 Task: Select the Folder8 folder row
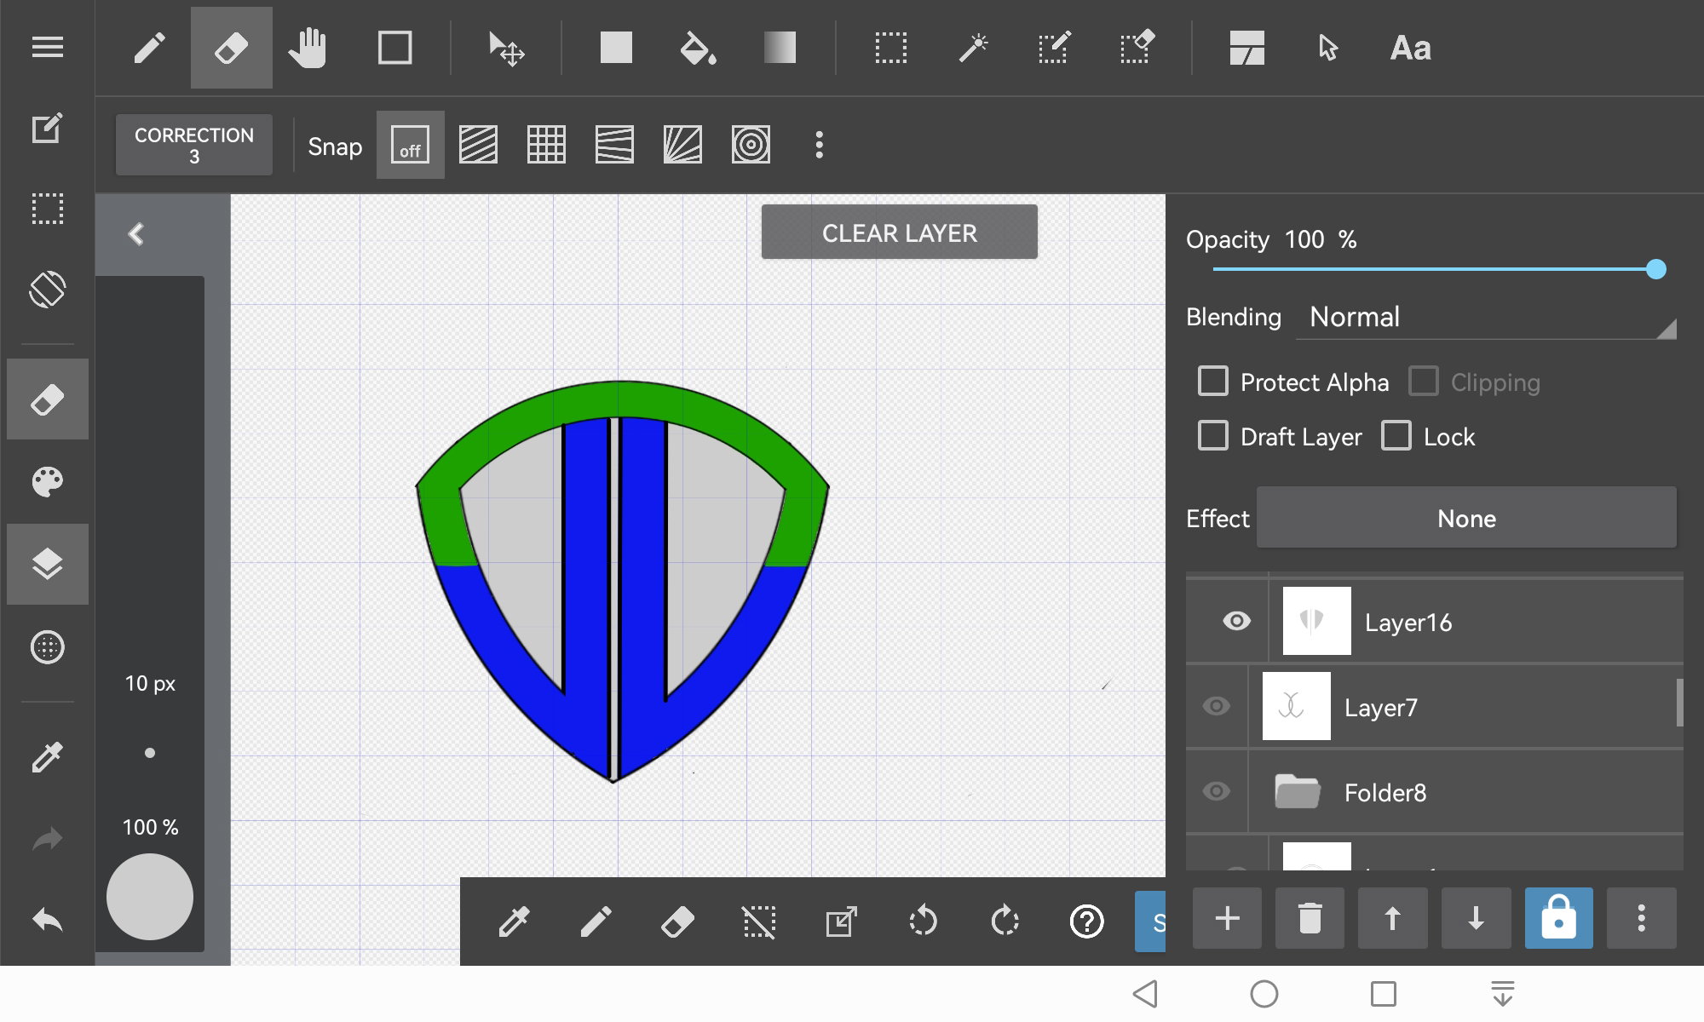[x=1435, y=791]
